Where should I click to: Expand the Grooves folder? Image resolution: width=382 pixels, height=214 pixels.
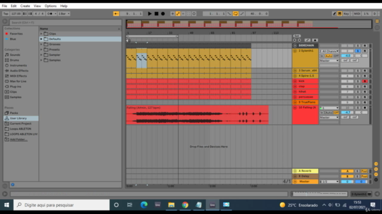tap(41, 45)
